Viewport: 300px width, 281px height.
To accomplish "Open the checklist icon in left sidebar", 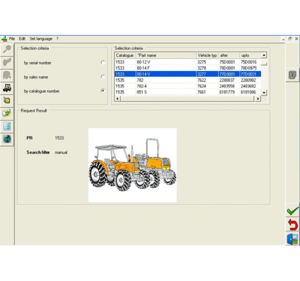I will (7, 126).
